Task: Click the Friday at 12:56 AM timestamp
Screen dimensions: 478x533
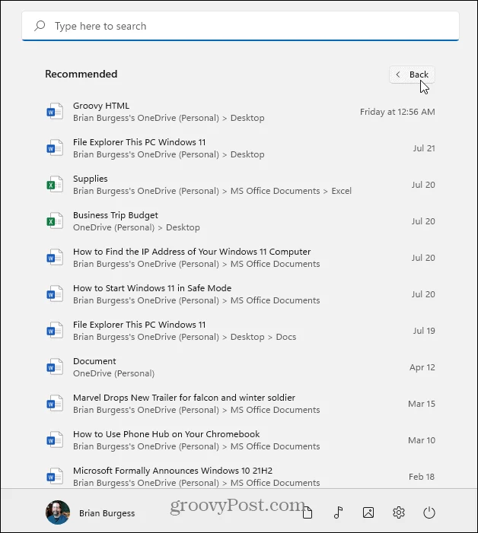Action: 397,112
